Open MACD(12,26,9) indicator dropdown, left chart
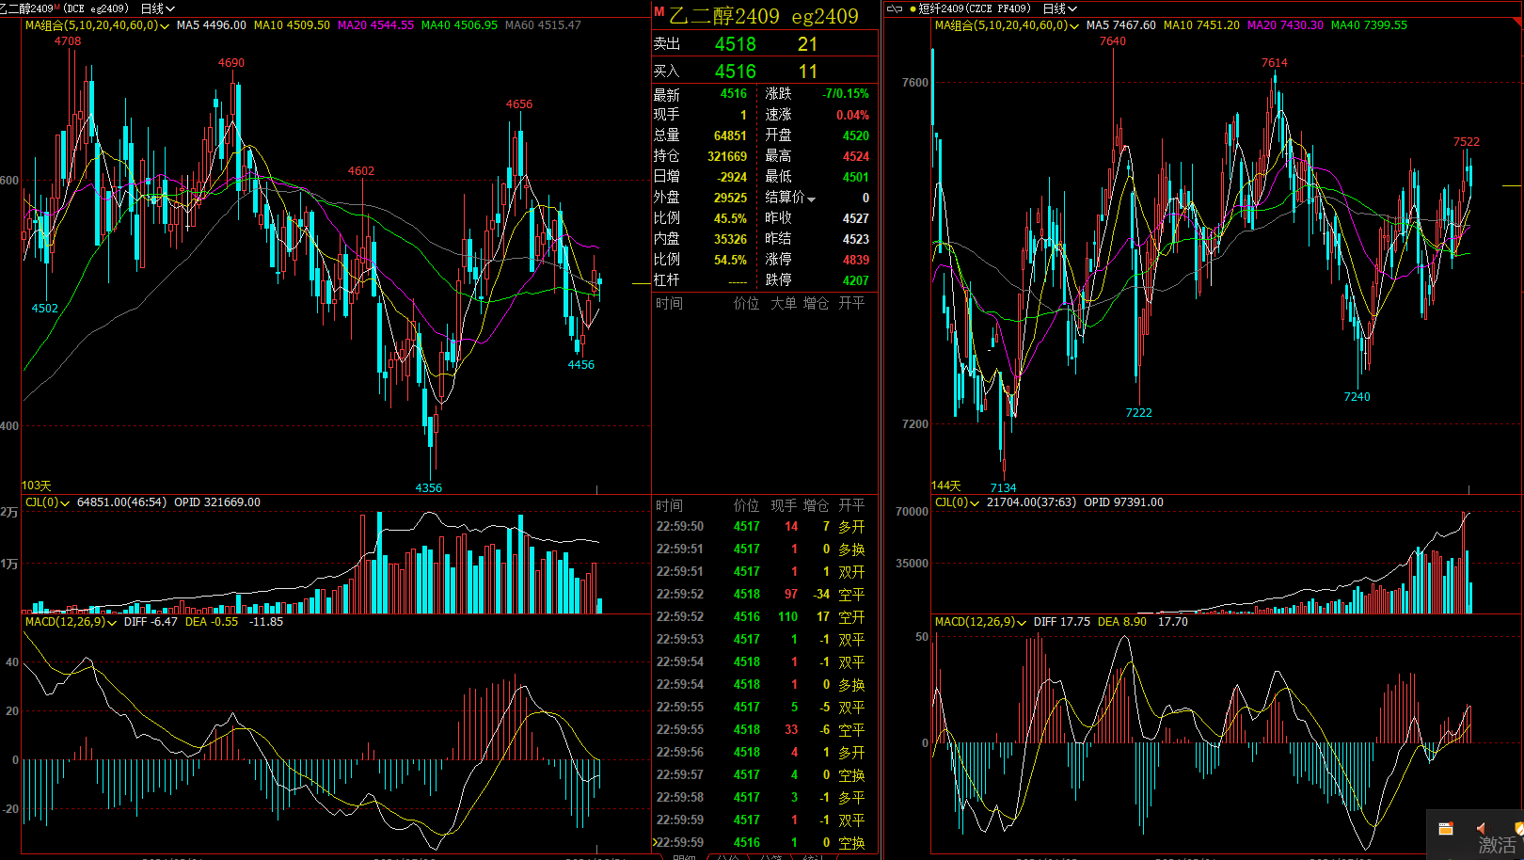 click(x=112, y=623)
